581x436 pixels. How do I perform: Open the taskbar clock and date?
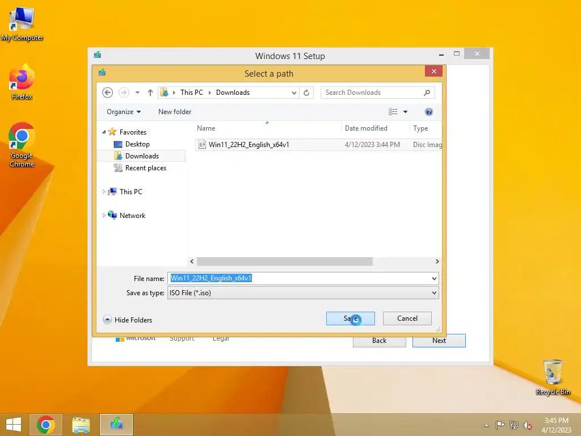[x=556, y=425]
